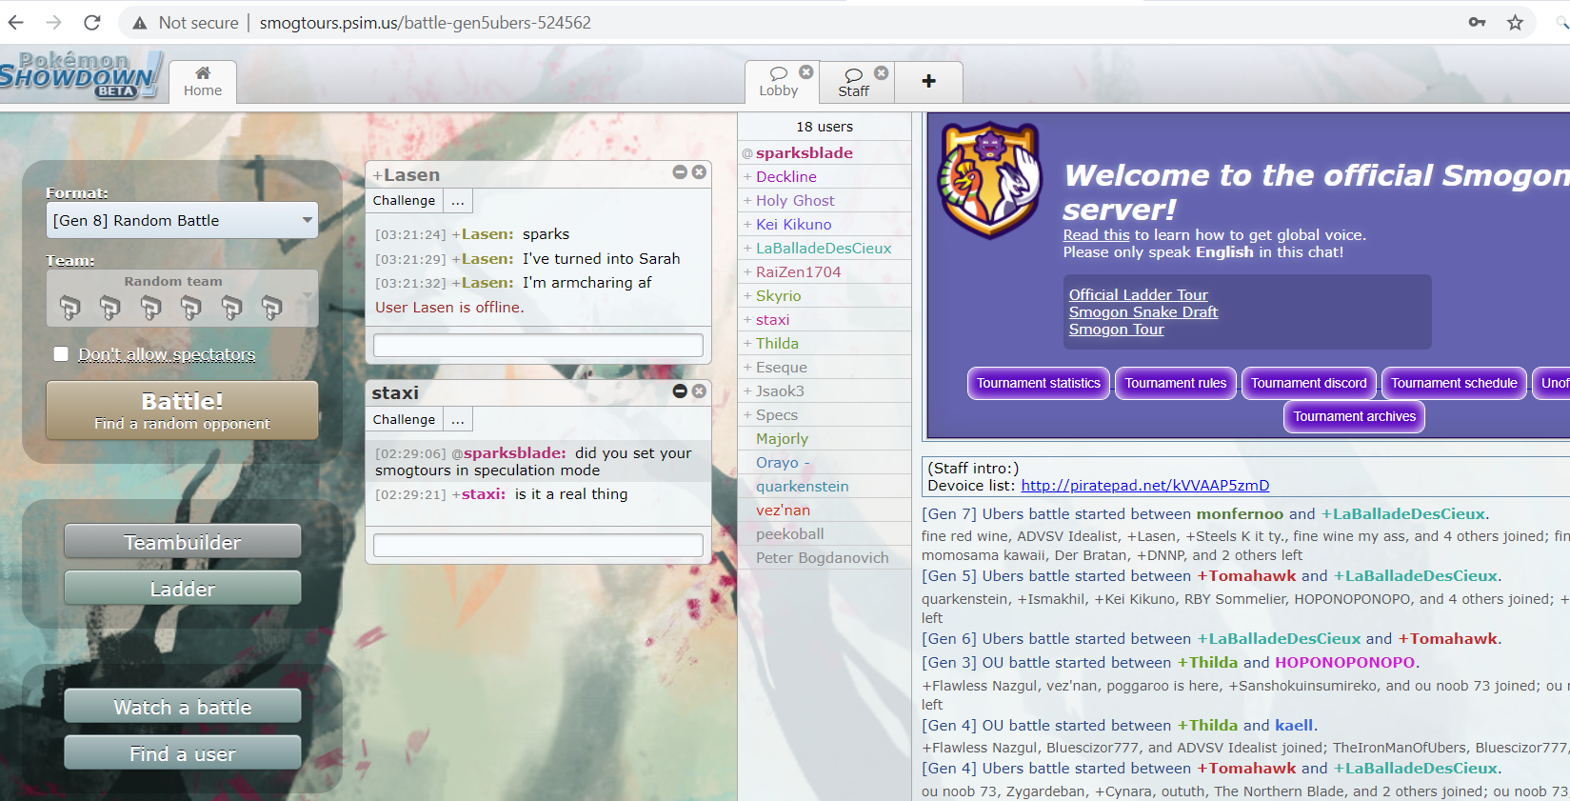The width and height of the screenshot is (1570, 801).
Task: Click Tournament schedule button
Action: tap(1454, 383)
